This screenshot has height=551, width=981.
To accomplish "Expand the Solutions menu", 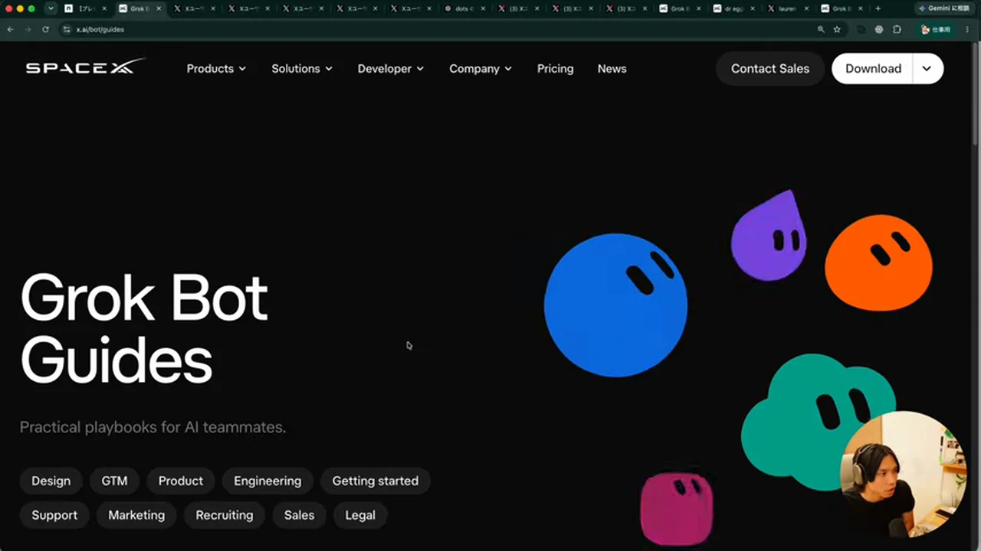I will pyautogui.click(x=302, y=68).
